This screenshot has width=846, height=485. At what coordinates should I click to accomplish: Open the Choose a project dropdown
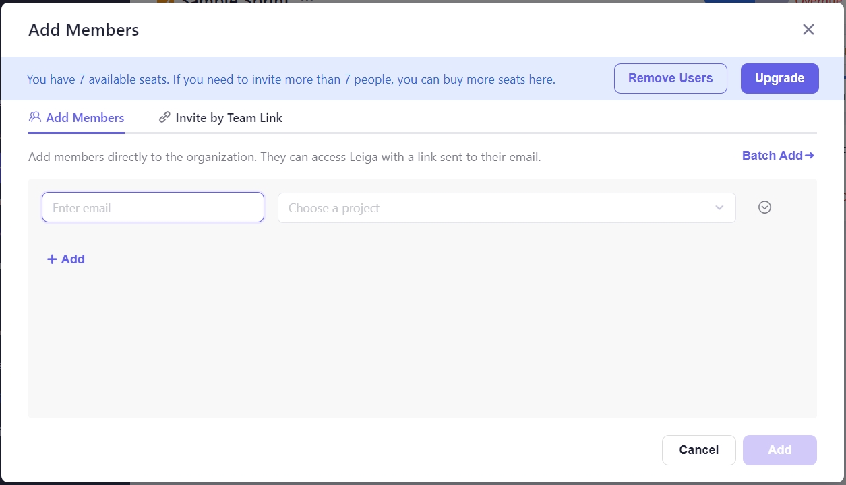coord(499,207)
